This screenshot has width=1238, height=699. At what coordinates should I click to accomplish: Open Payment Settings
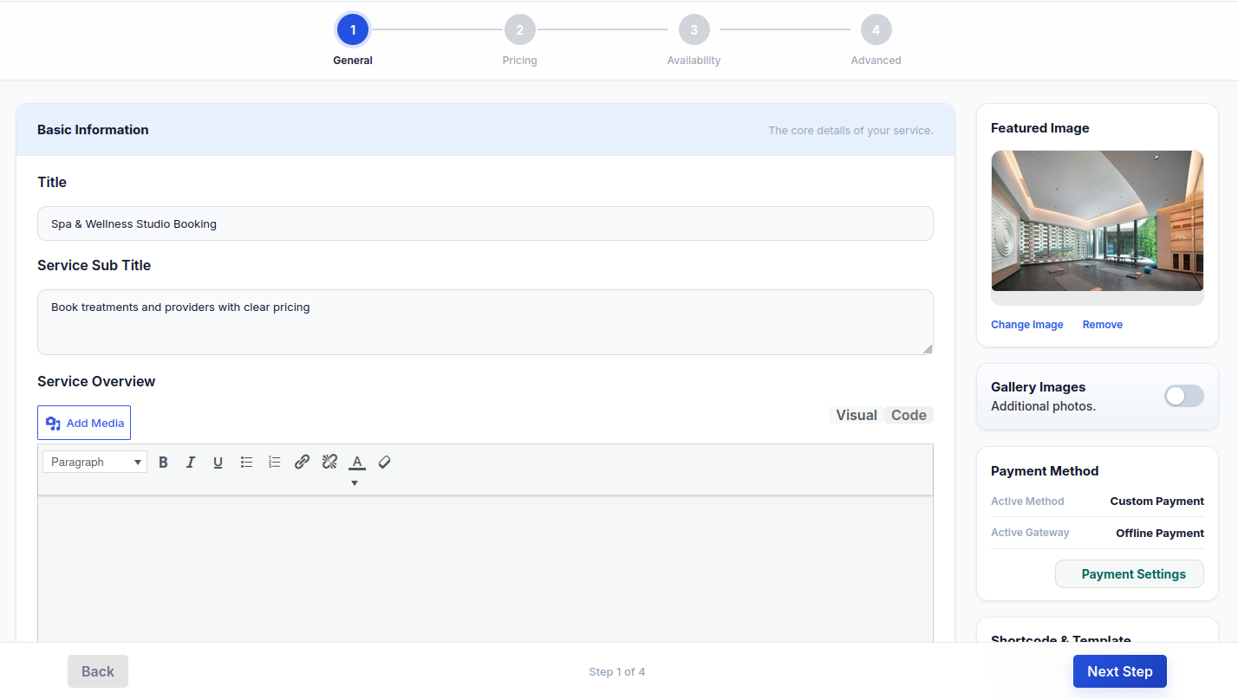[x=1130, y=574]
